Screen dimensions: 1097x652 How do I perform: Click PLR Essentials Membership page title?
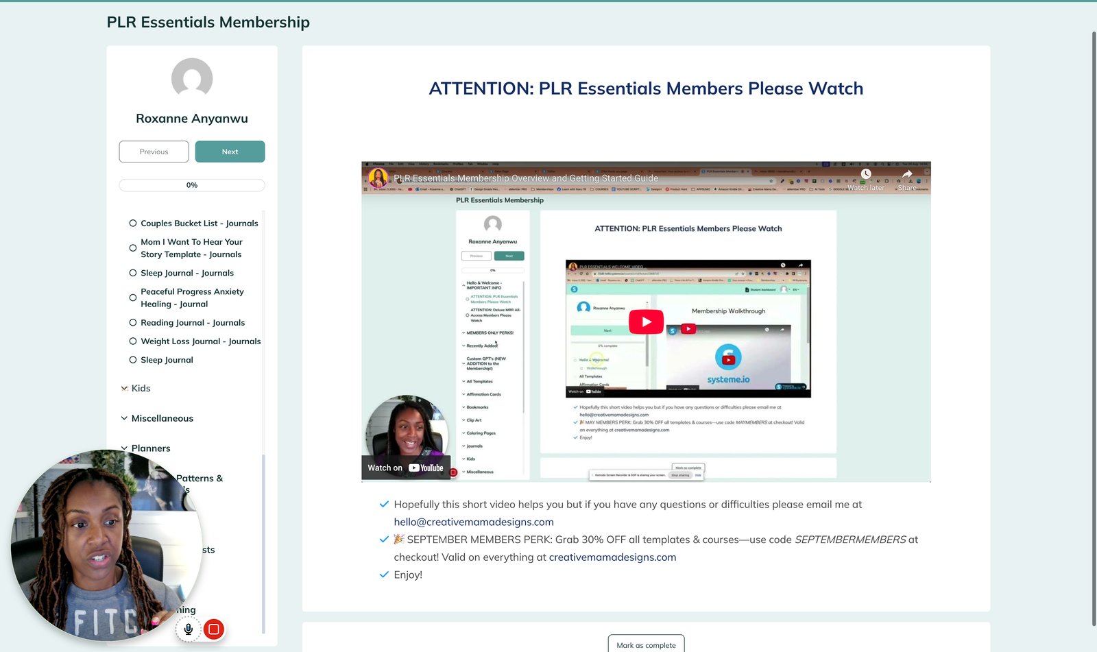[208, 22]
